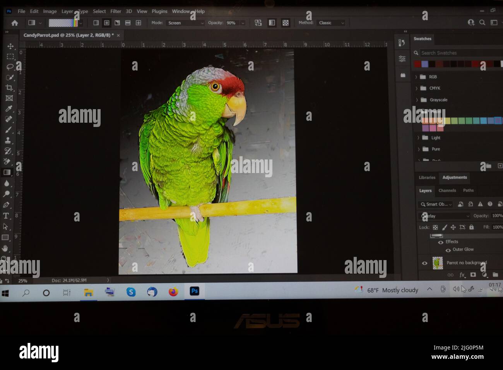Create a new layer group

coord(495,275)
